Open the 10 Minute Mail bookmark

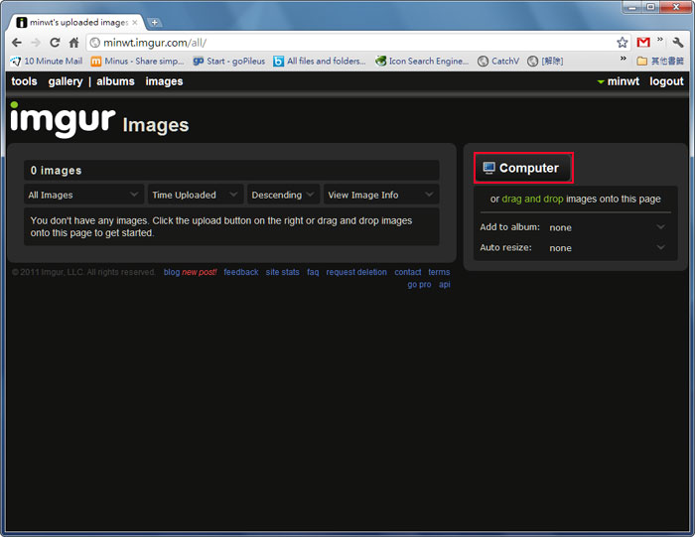pos(47,62)
